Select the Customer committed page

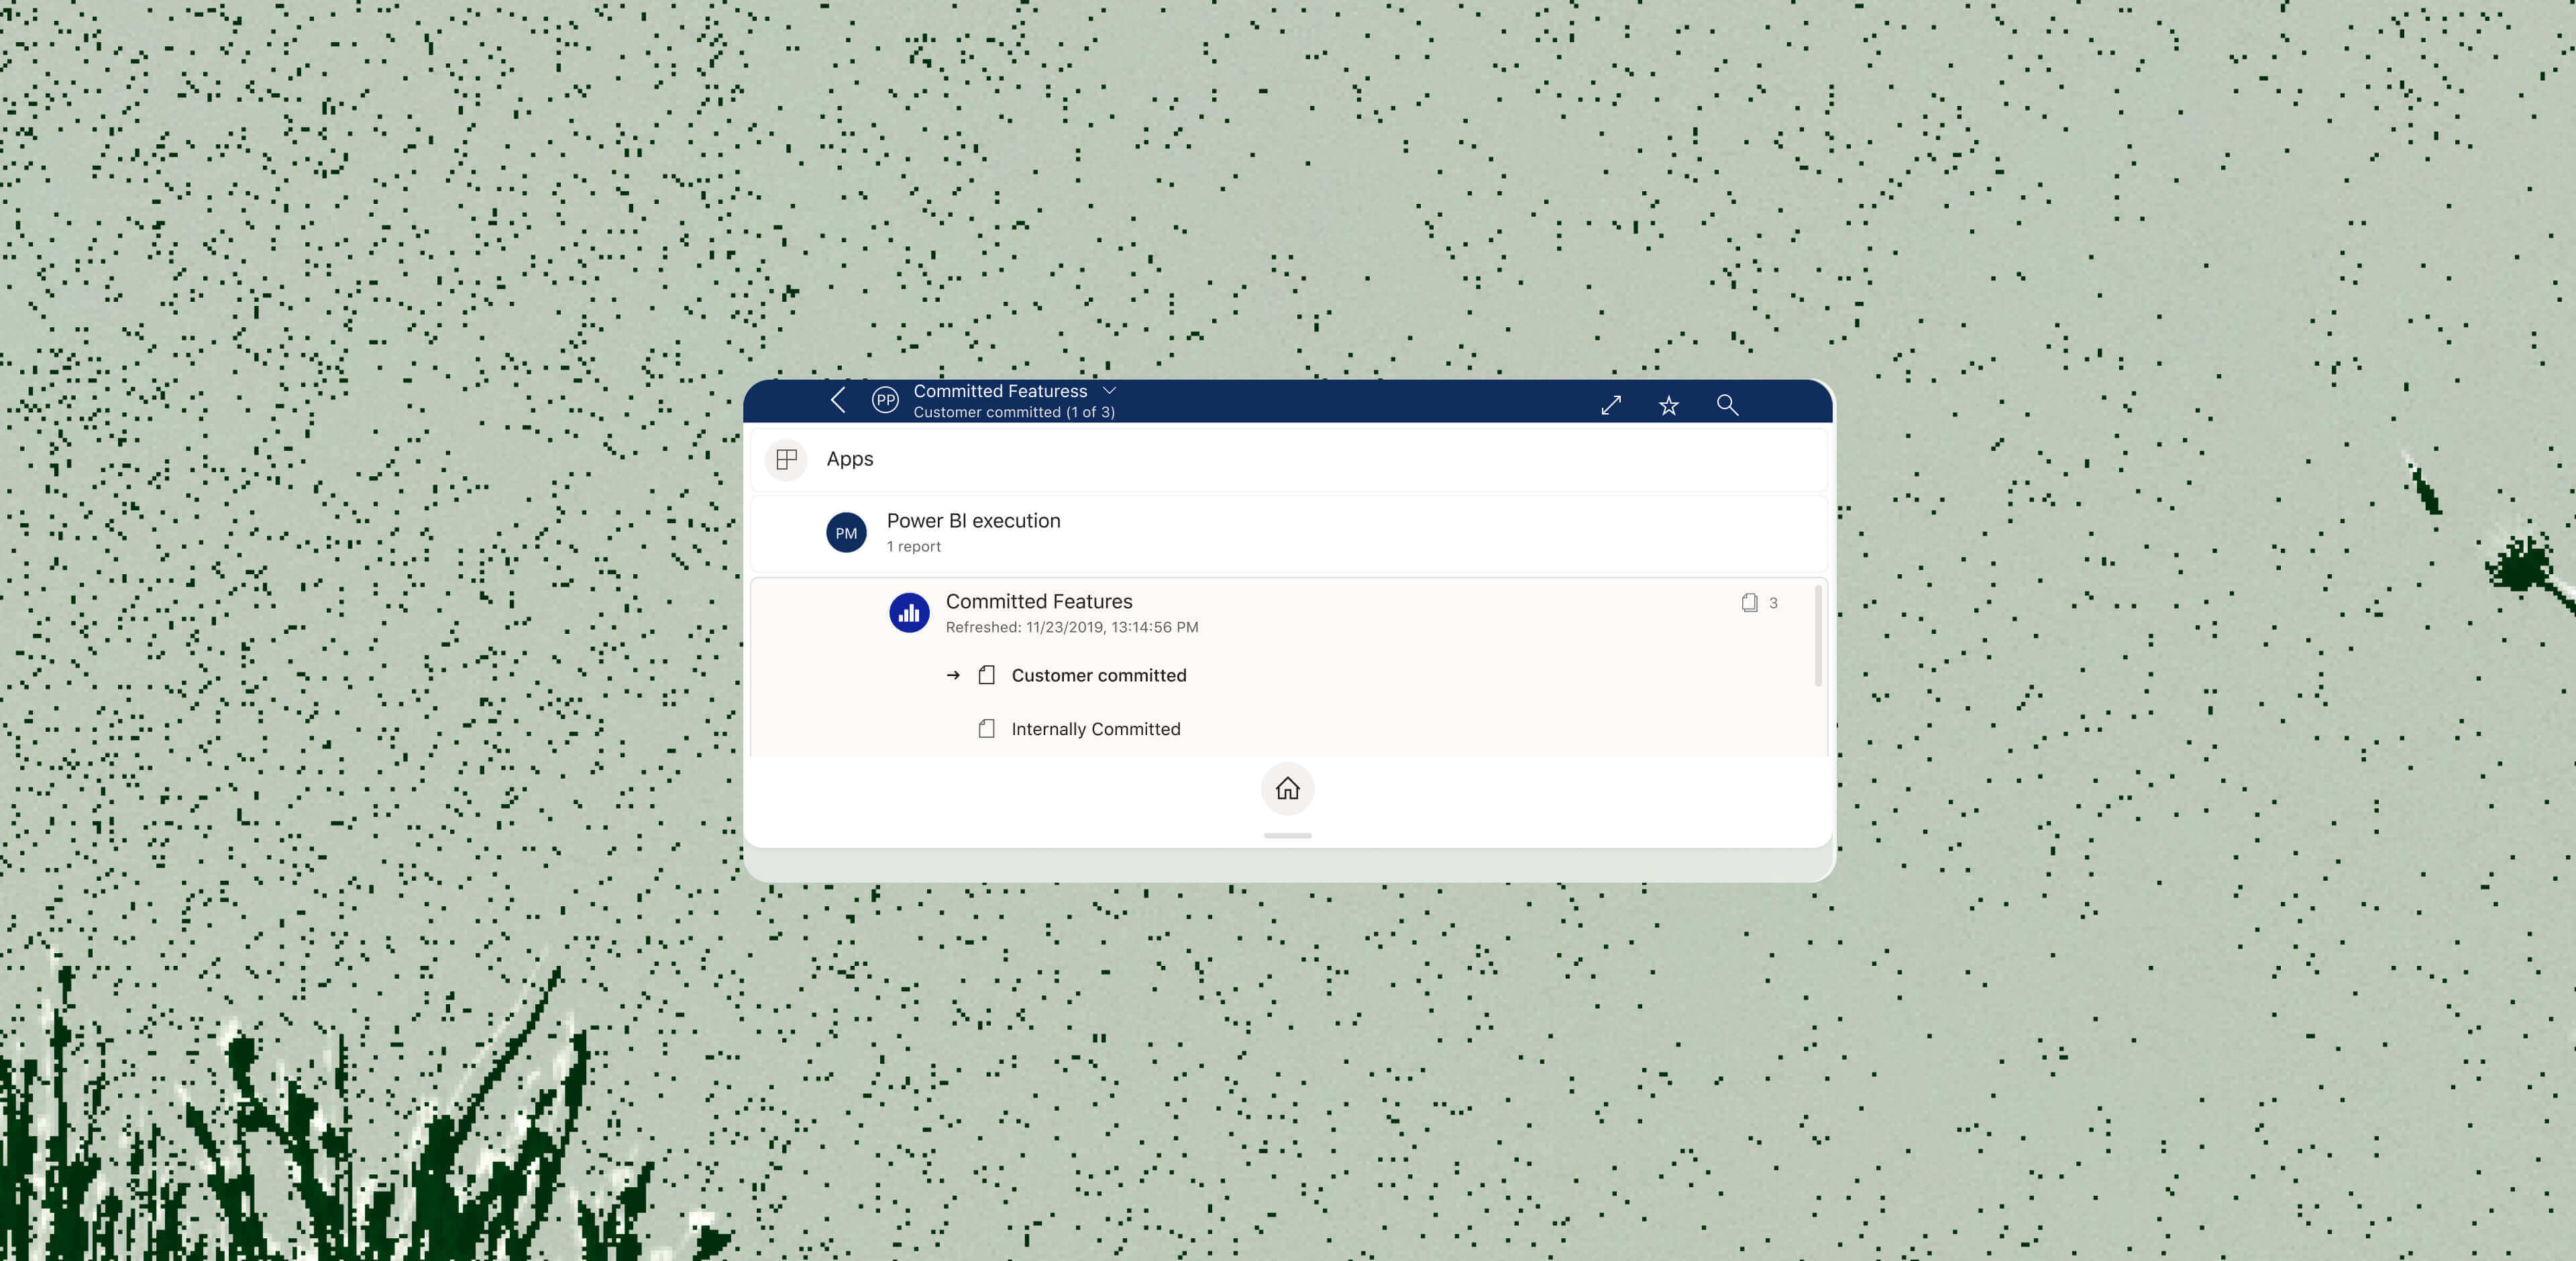(x=1098, y=675)
